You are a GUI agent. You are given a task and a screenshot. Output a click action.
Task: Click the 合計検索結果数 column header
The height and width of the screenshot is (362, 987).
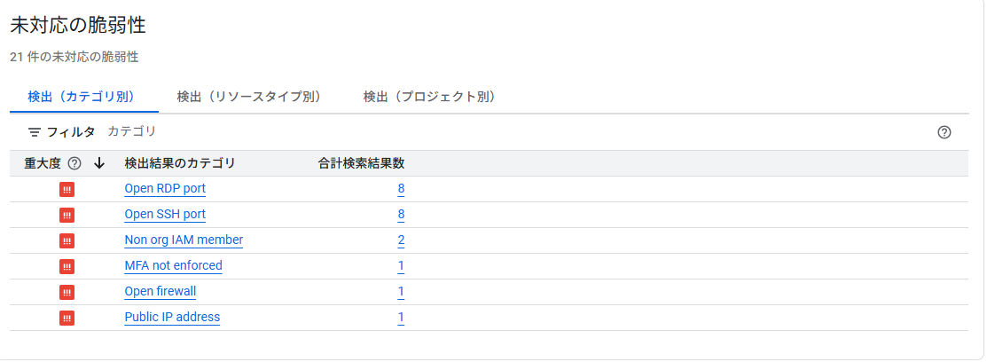(361, 163)
